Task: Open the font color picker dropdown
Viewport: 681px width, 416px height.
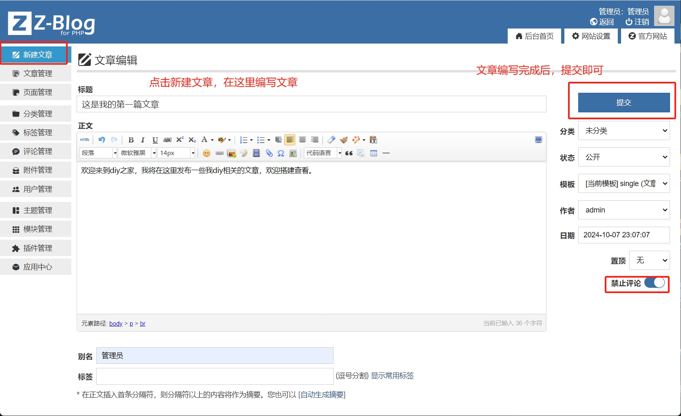Action: pos(212,140)
